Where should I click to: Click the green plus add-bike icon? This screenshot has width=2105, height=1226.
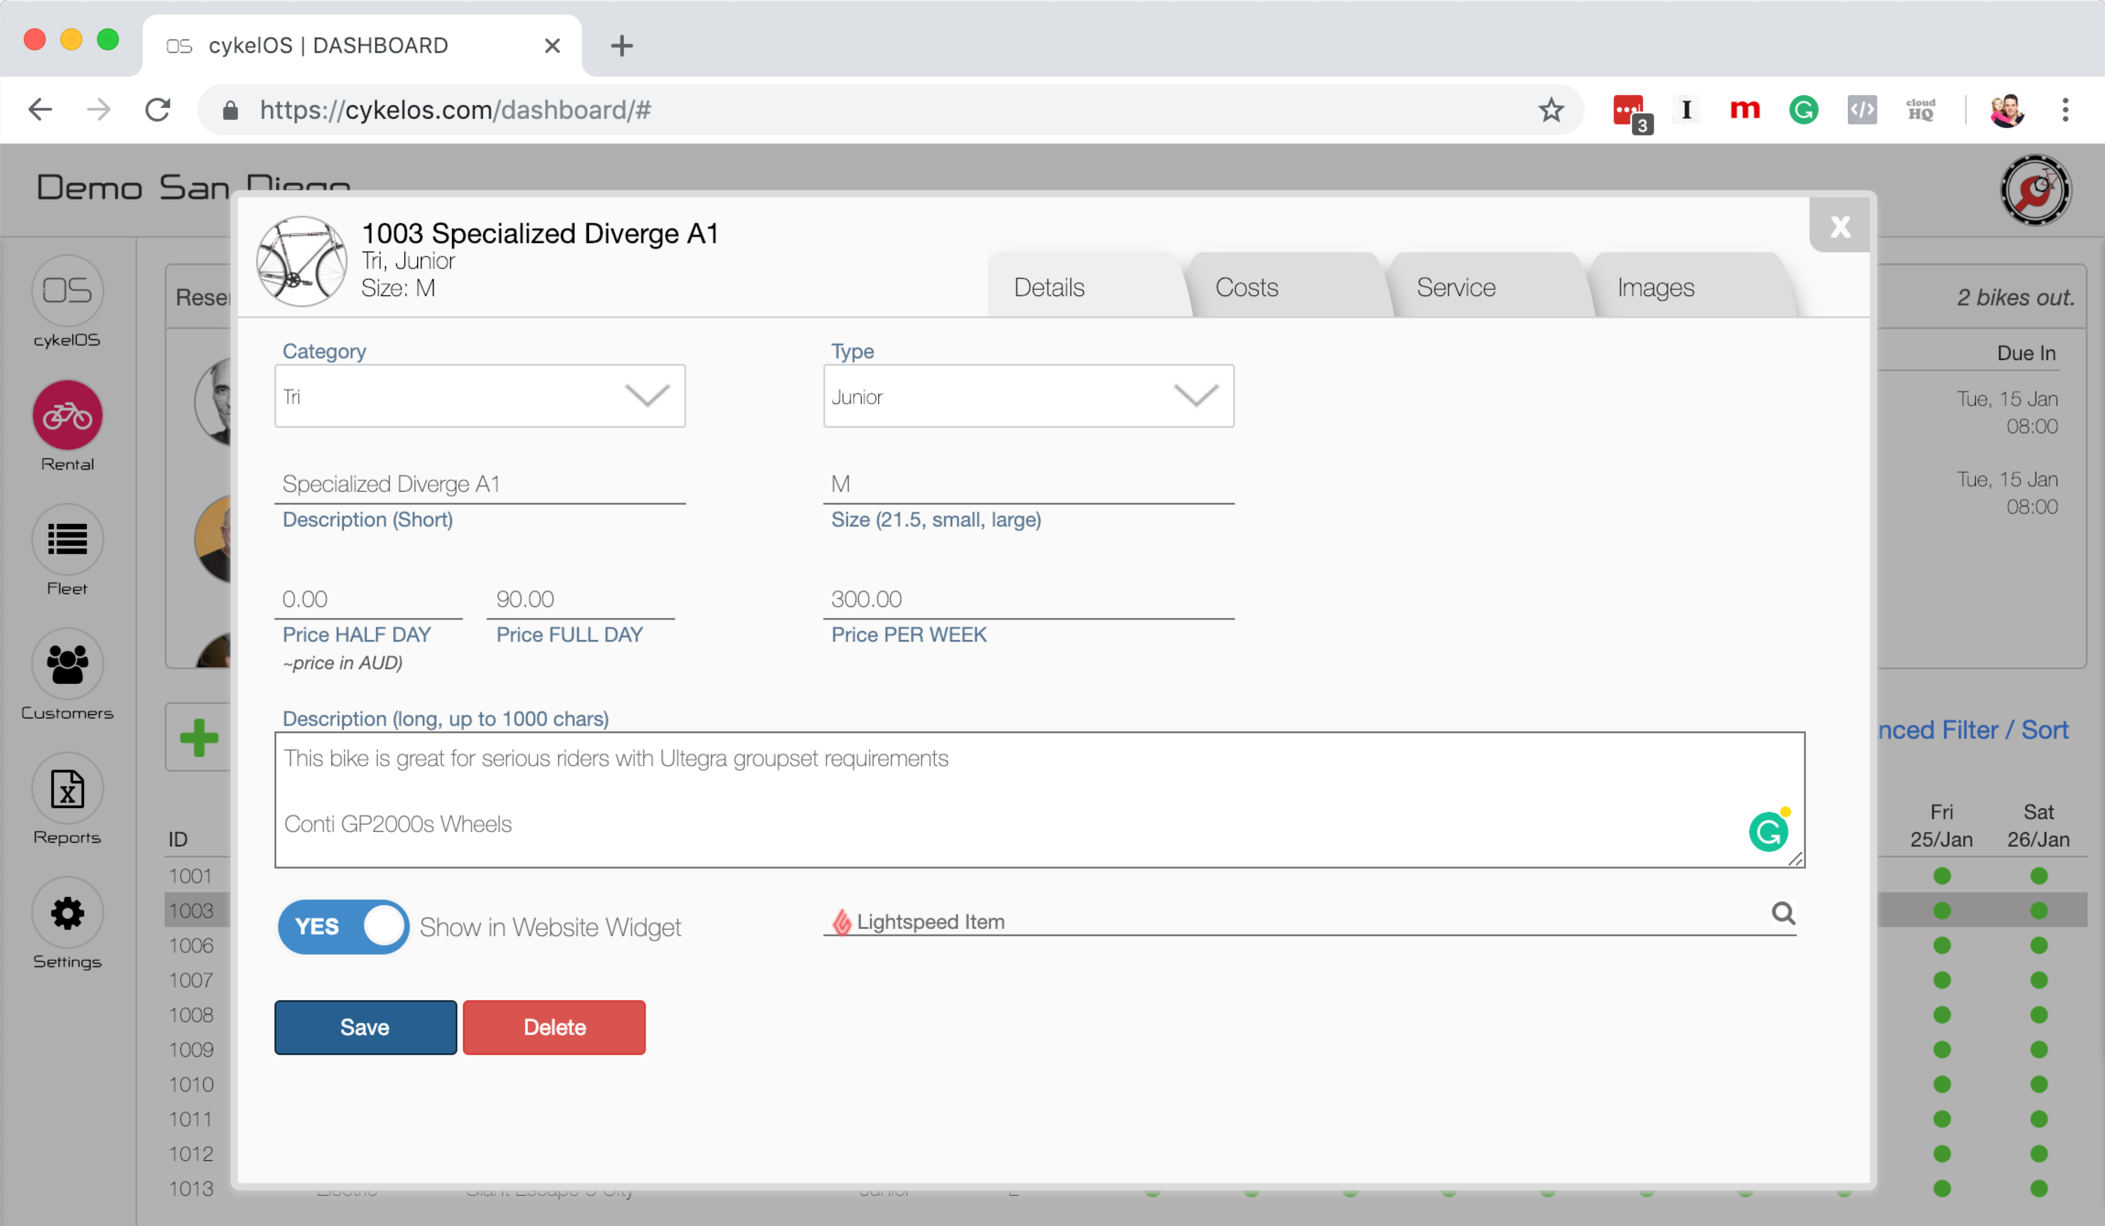coord(199,738)
